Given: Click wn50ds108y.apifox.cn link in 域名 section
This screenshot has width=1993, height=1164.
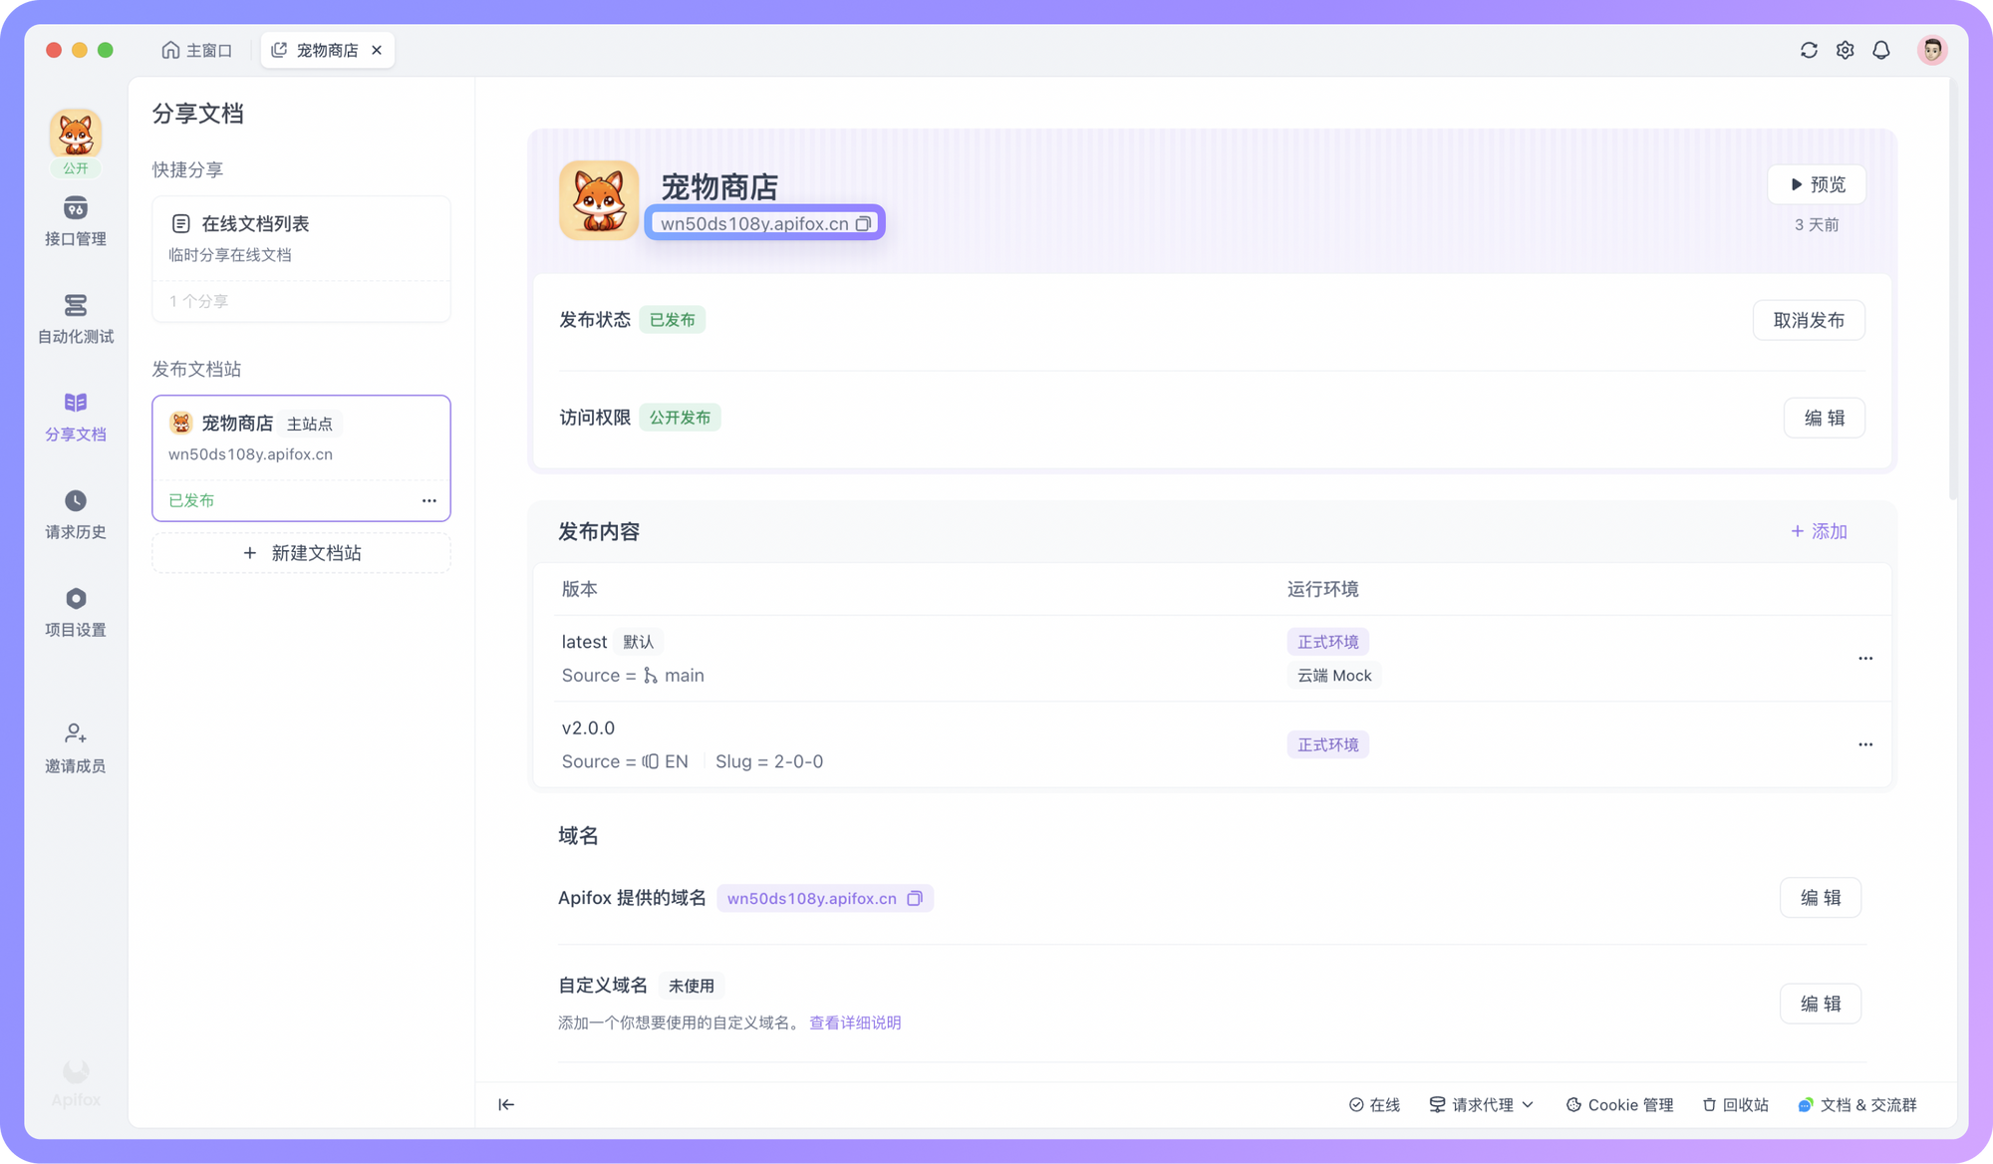Looking at the screenshot, I should tap(812, 898).
